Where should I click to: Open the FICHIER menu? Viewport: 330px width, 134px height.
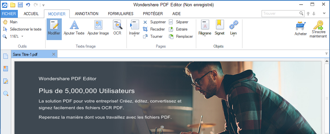(9, 14)
